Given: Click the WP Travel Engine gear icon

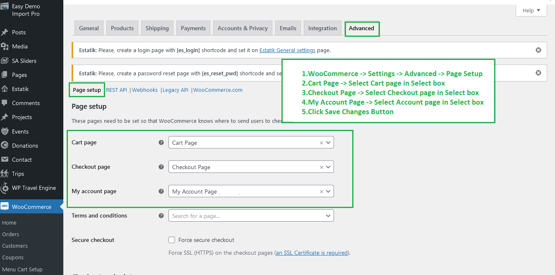Looking at the screenshot, I should pos(5,188).
